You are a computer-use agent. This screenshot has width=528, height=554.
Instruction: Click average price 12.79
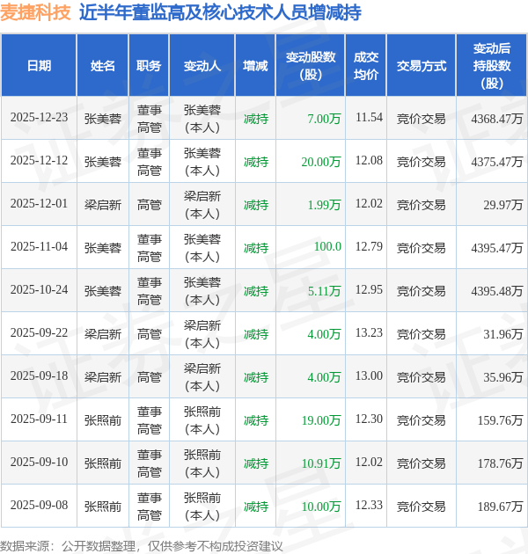coord(369,246)
